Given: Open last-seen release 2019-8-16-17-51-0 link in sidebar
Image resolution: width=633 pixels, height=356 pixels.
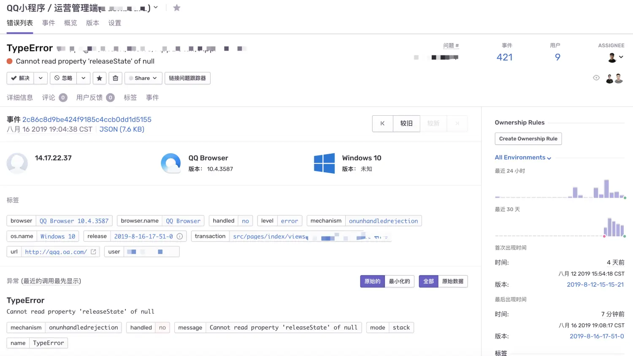Looking at the screenshot, I should tap(597, 336).
